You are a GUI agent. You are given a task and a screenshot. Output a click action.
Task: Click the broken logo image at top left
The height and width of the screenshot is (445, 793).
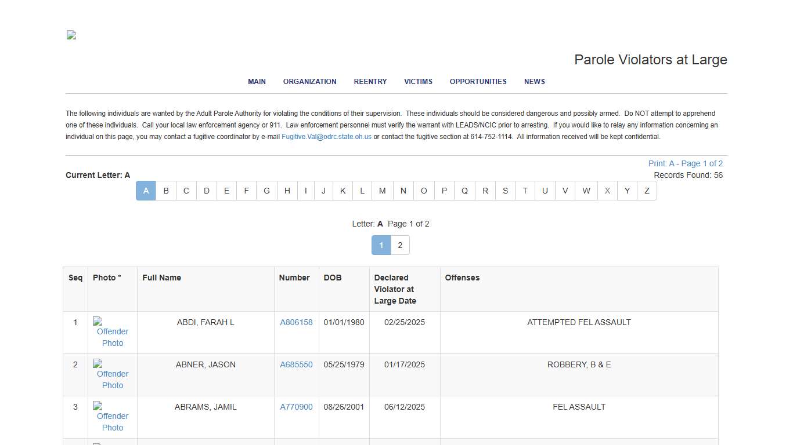pos(71,35)
